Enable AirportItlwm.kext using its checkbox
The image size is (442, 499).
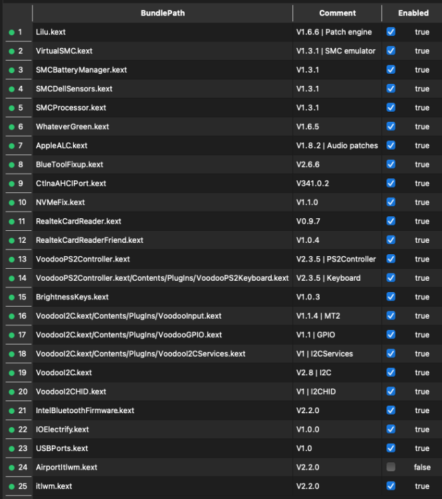(391, 467)
